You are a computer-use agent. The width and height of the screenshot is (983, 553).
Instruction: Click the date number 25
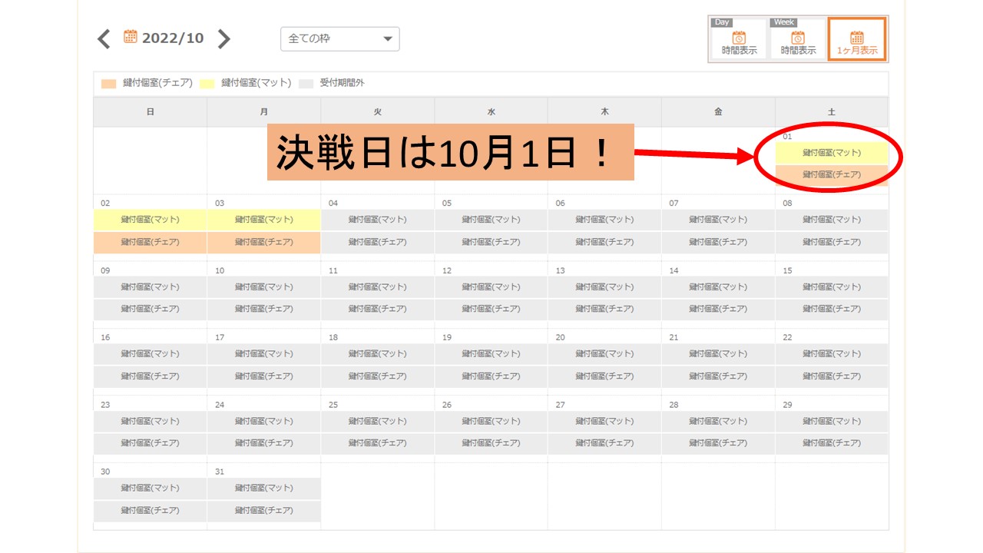pyautogui.click(x=333, y=405)
